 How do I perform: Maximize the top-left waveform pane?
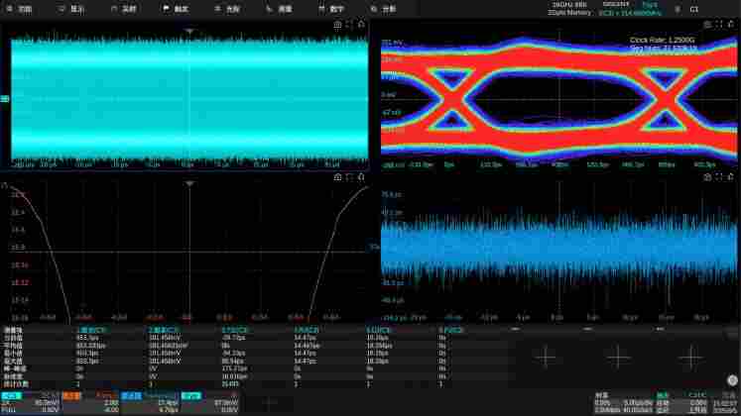[349, 23]
